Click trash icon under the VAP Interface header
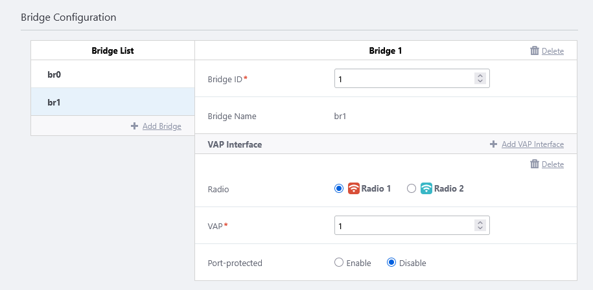593x290 pixels. (535, 164)
